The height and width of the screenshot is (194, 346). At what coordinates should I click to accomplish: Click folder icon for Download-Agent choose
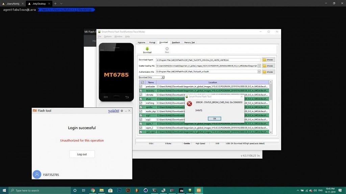(265, 60)
